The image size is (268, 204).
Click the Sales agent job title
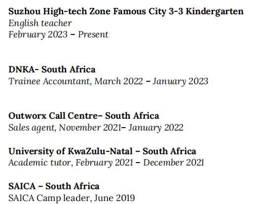coord(32,128)
